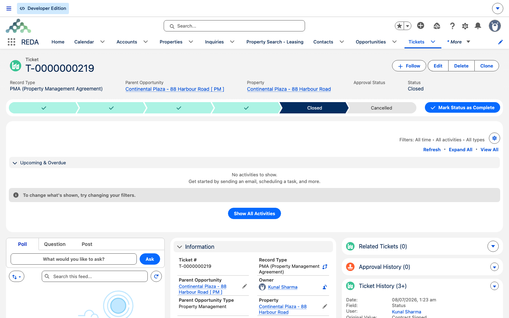Open the Property Search - Leasing tab
Screen dimensions: 509x318
tap(275, 42)
